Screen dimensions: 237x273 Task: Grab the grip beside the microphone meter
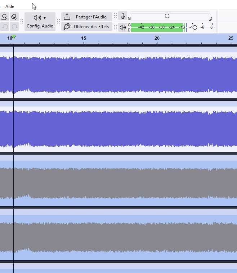pos(116,16)
